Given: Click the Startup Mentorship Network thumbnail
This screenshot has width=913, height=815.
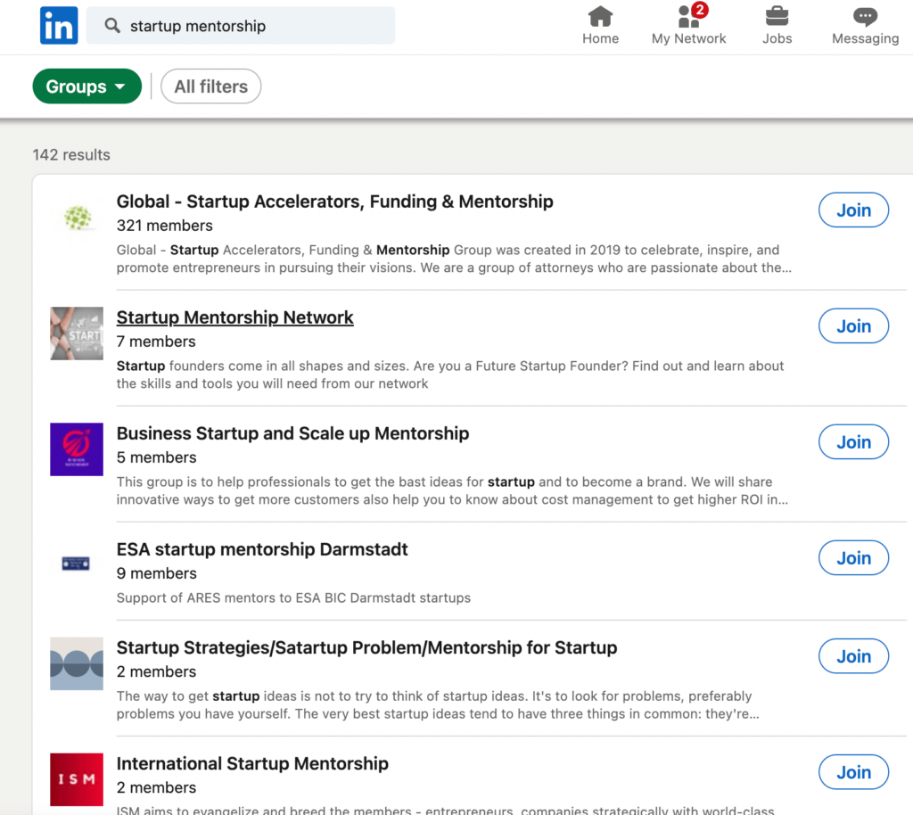Looking at the screenshot, I should pyautogui.click(x=76, y=333).
